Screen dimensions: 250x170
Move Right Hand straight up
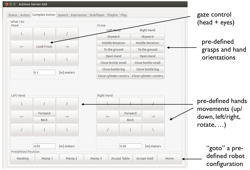click(x=130, y=104)
